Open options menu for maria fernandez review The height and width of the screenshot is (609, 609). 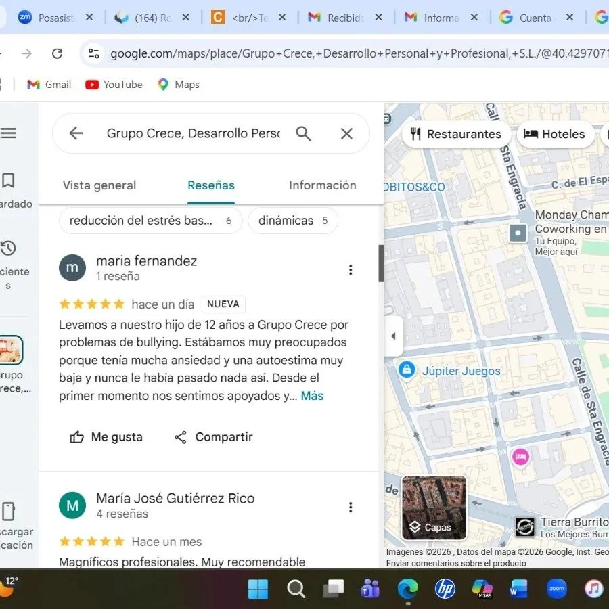351,270
